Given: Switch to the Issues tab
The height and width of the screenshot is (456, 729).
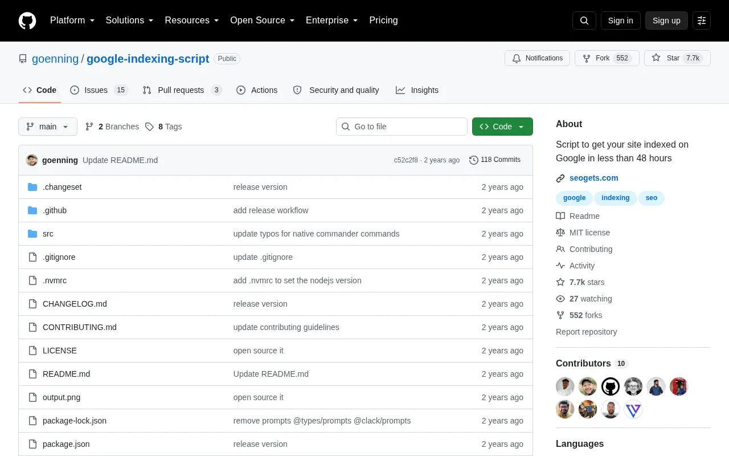Looking at the screenshot, I should 99,90.
